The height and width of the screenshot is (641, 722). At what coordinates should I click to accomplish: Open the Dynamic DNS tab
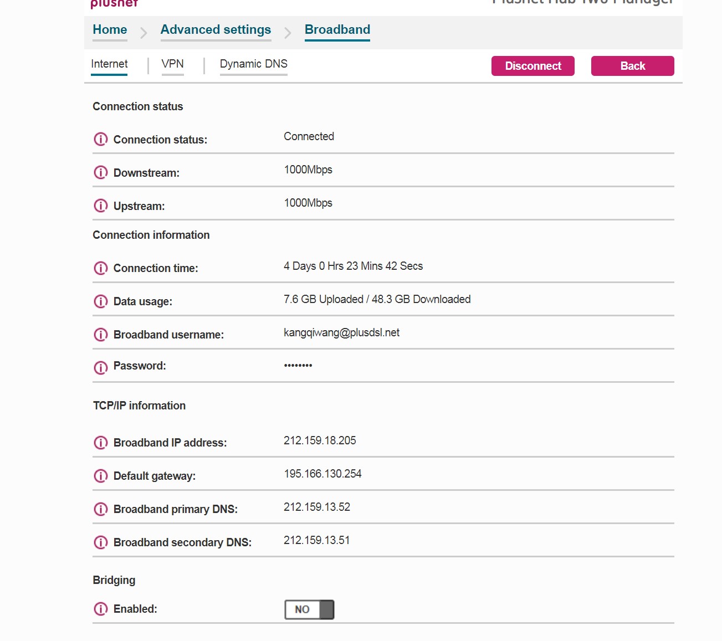[x=253, y=64]
